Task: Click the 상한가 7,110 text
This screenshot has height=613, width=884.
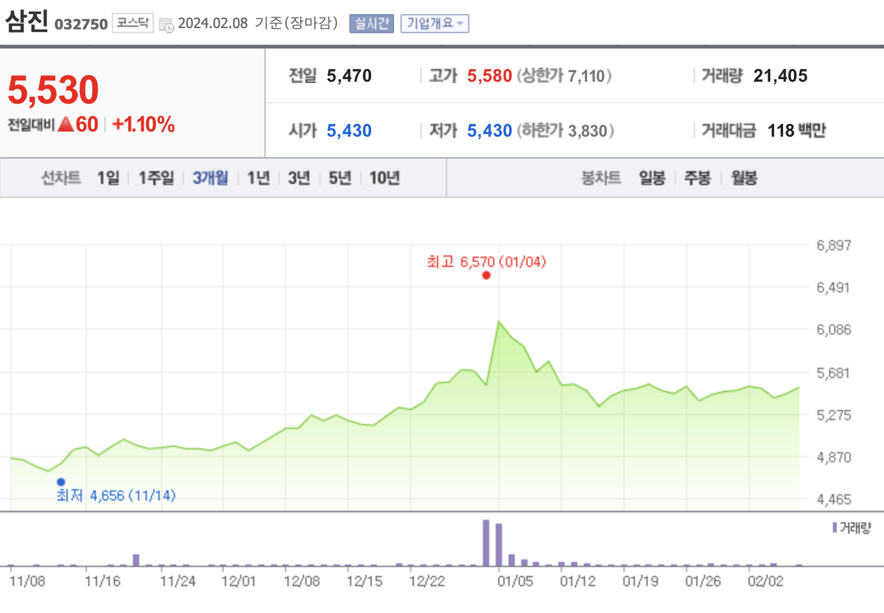Action: (x=564, y=76)
